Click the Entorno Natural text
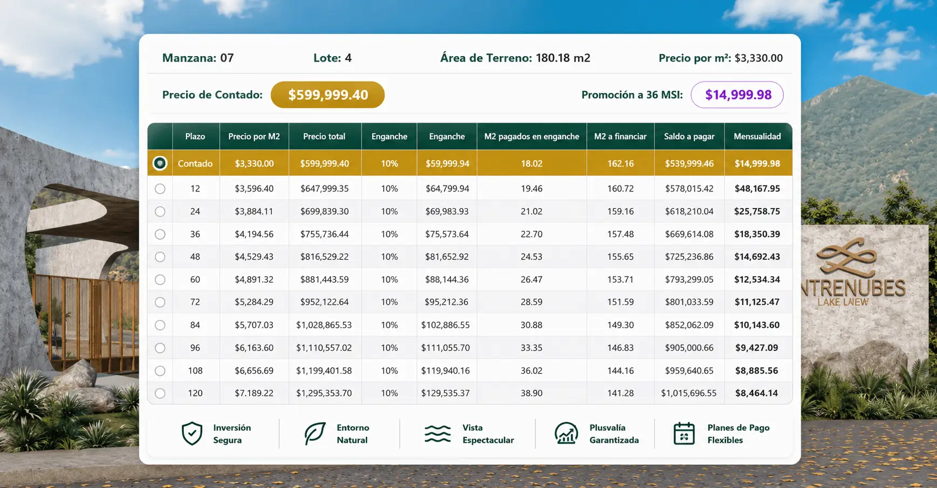The image size is (937, 488). coord(353,434)
